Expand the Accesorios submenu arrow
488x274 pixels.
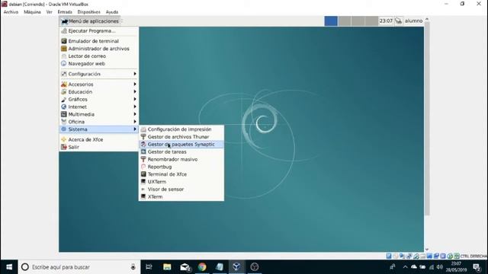(x=135, y=84)
